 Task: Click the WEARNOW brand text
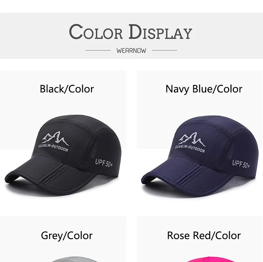131,51
